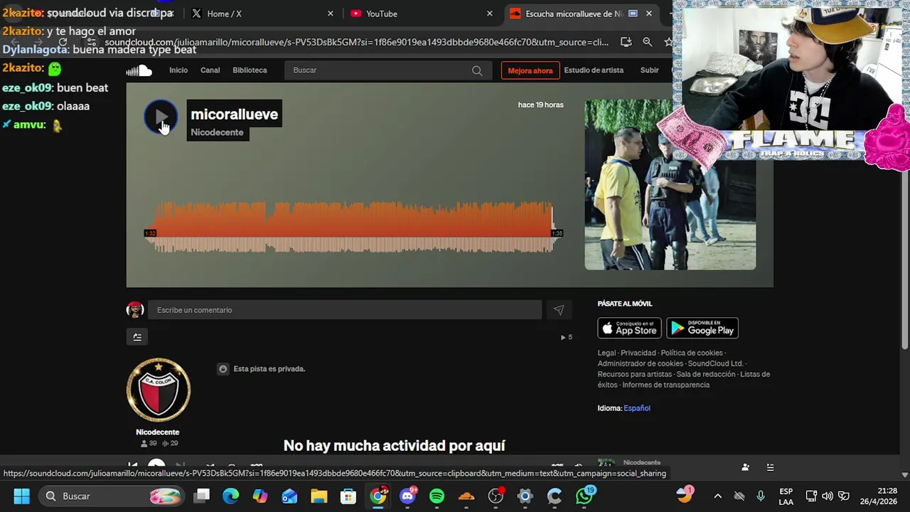Open Estudio de artista link
The height and width of the screenshot is (512, 910).
point(594,70)
